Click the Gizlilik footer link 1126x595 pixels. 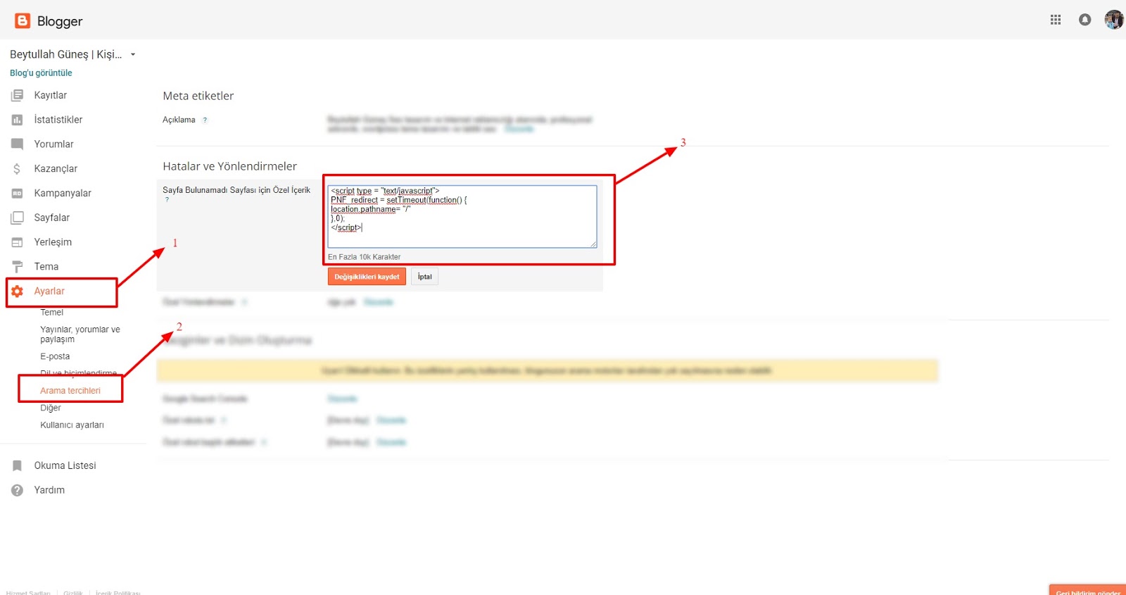[x=73, y=593]
